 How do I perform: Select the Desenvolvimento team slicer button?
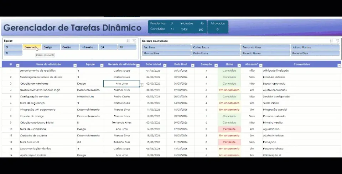tap(32, 47)
